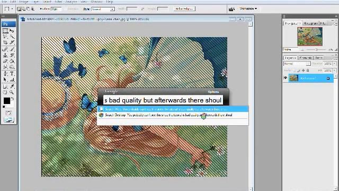
Task: Click the Ps logo atop toolbox
Action: [8, 24]
